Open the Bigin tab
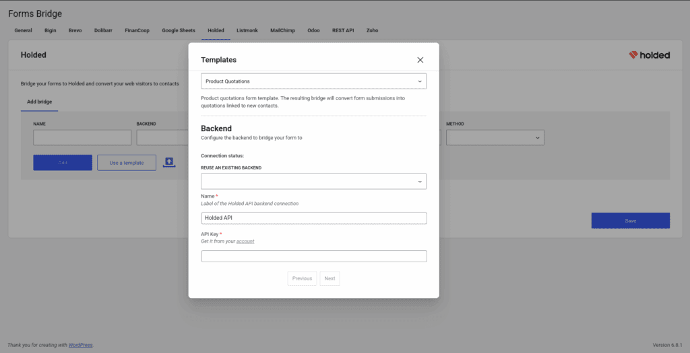The height and width of the screenshot is (353, 690). (50, 30)
